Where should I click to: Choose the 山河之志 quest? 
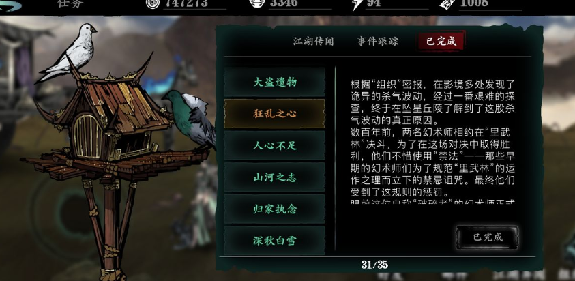coord(275,177)
